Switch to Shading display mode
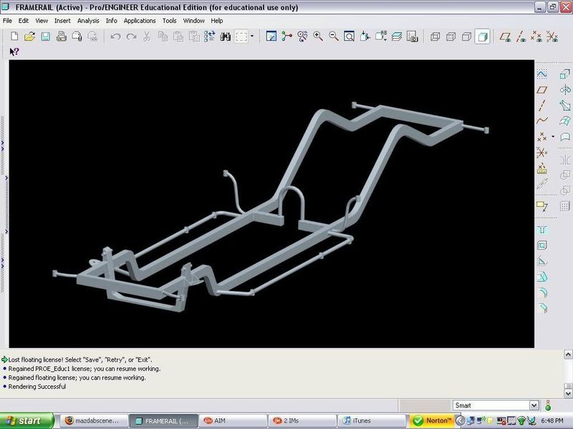 click(x=483, y=36)
